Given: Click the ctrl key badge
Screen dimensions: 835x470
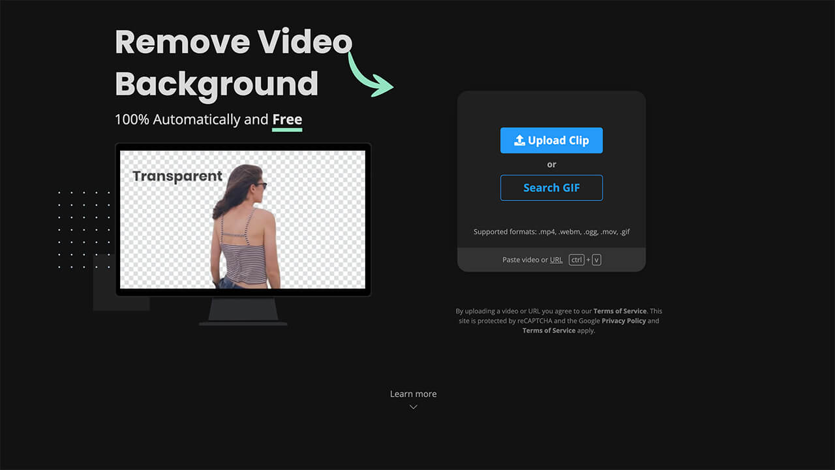Looking at the screenshot, I should click(x=576, y=260).
